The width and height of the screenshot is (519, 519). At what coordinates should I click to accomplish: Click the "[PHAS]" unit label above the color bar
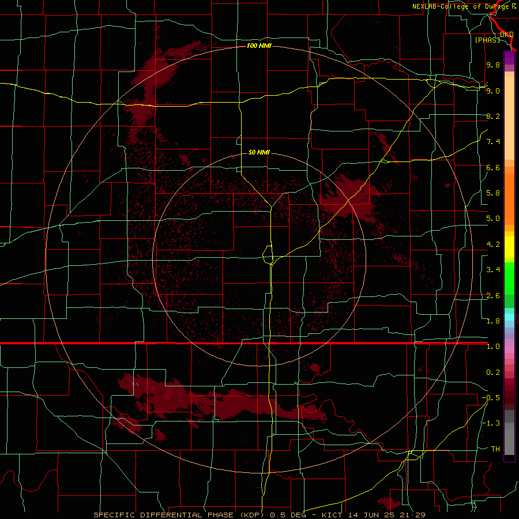[x=487, y=40]
